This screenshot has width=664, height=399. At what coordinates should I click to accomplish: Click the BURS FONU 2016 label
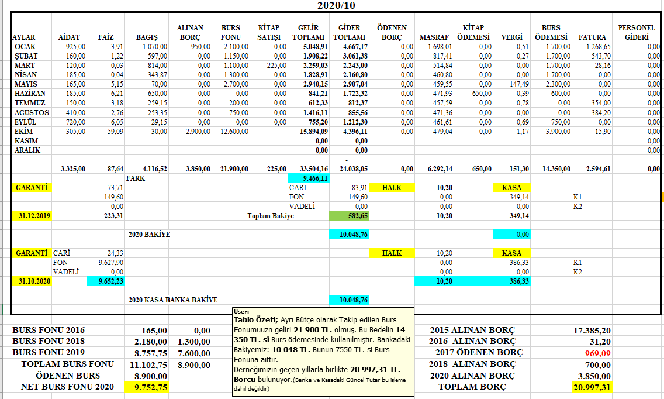coord(49,330)
